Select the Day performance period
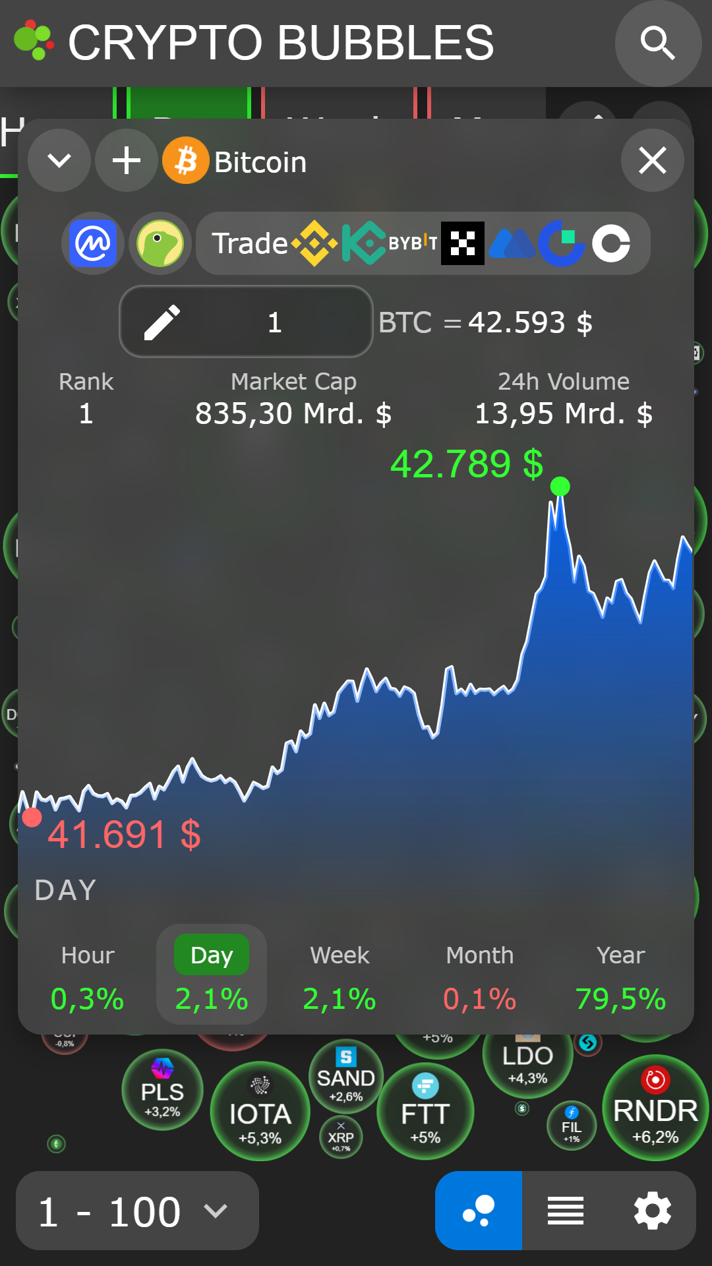 tap(212, 975)
